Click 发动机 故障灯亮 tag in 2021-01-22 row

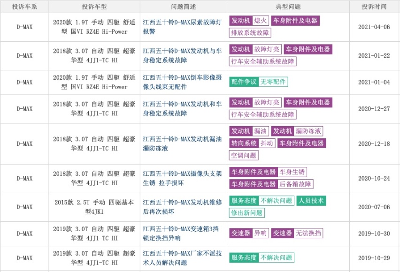255,49
